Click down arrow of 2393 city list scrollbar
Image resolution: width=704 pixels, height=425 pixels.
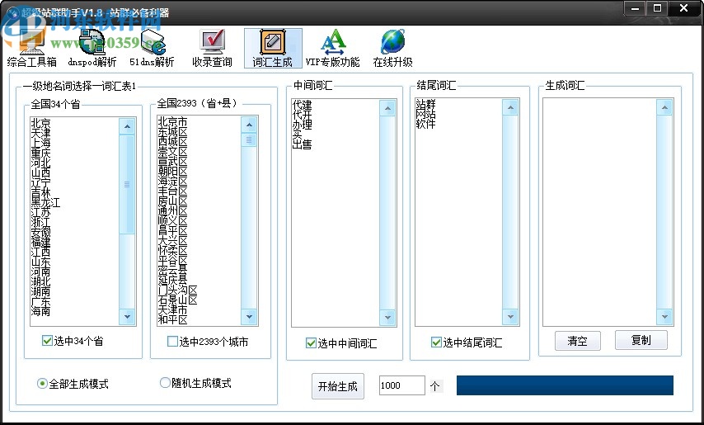pyautogui.click(x=249, y=317)
